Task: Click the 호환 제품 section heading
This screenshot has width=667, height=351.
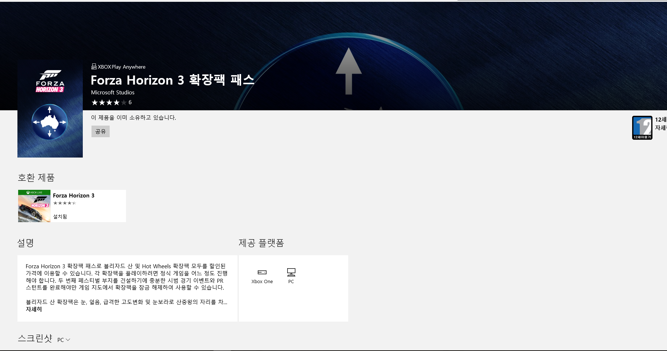Action: coord(36,177)
